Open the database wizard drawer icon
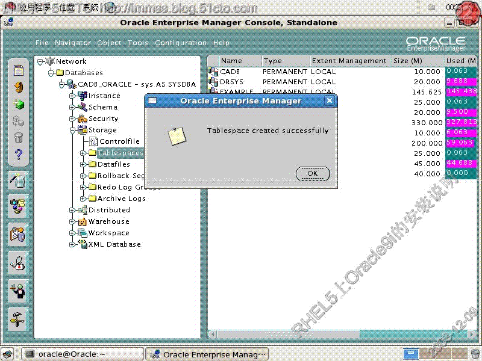This screenshot has height=361, width=482. [19, 180]
